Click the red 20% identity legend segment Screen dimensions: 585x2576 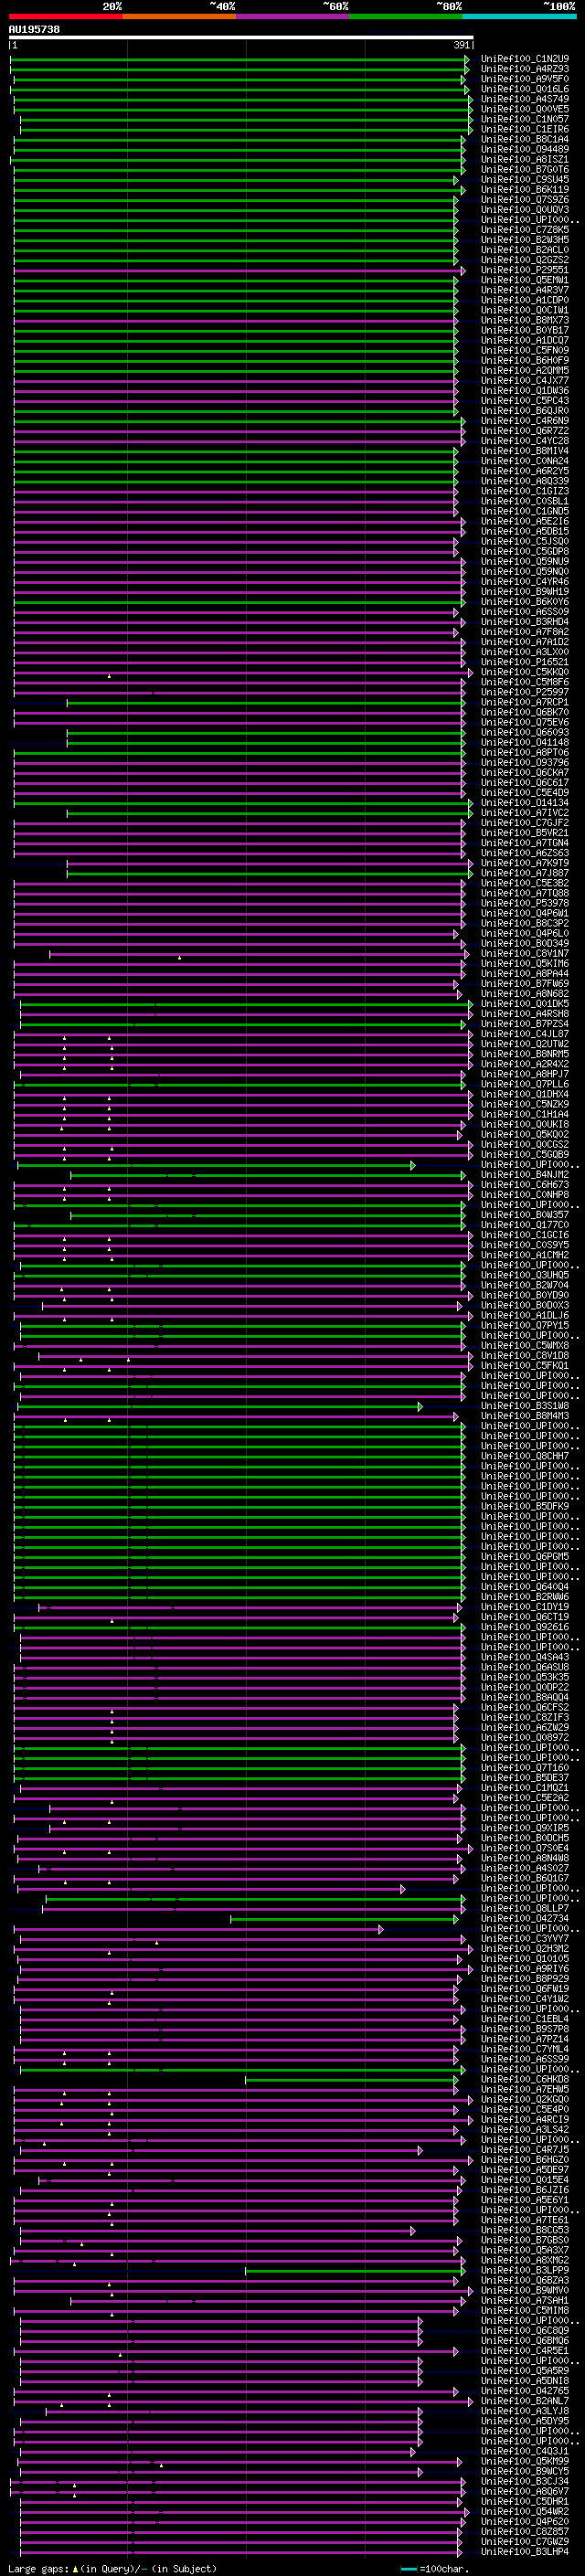[65, 16]
